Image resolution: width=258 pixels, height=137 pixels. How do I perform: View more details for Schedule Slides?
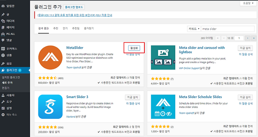coord(246,103)
